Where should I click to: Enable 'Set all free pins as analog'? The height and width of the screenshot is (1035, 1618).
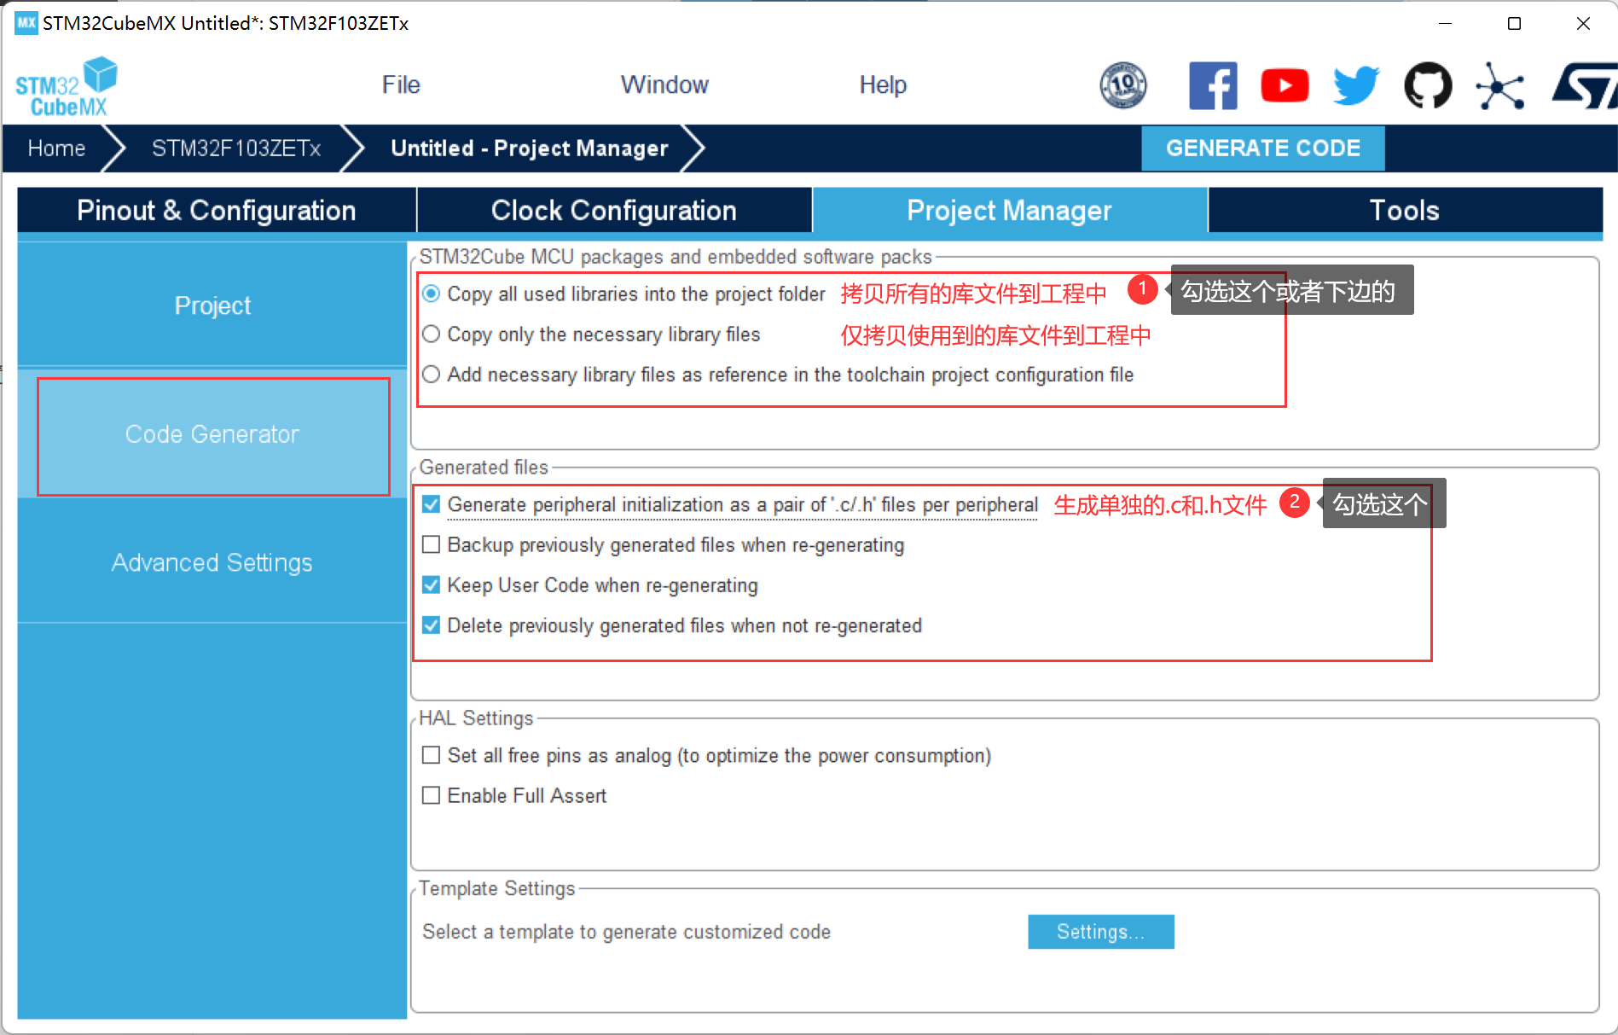432,755
